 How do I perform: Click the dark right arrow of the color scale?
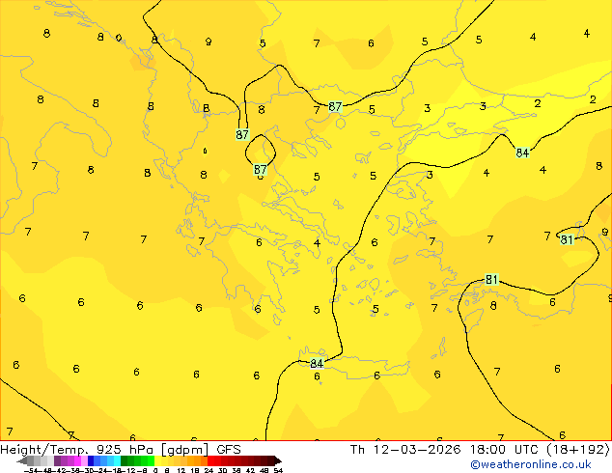click(x=277, y=461)
